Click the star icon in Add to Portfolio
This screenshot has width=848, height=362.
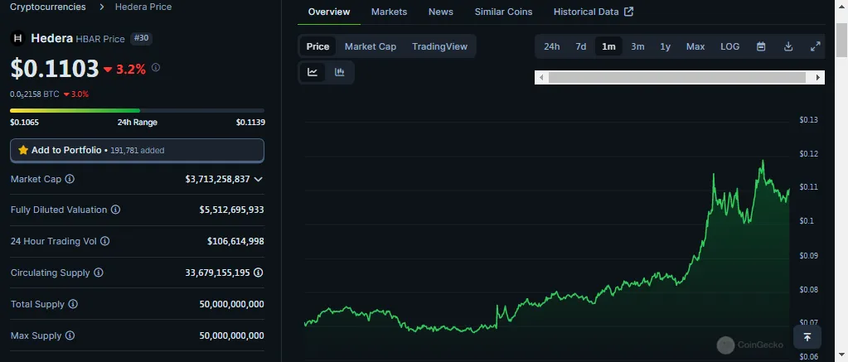click(x=22, y=150)
